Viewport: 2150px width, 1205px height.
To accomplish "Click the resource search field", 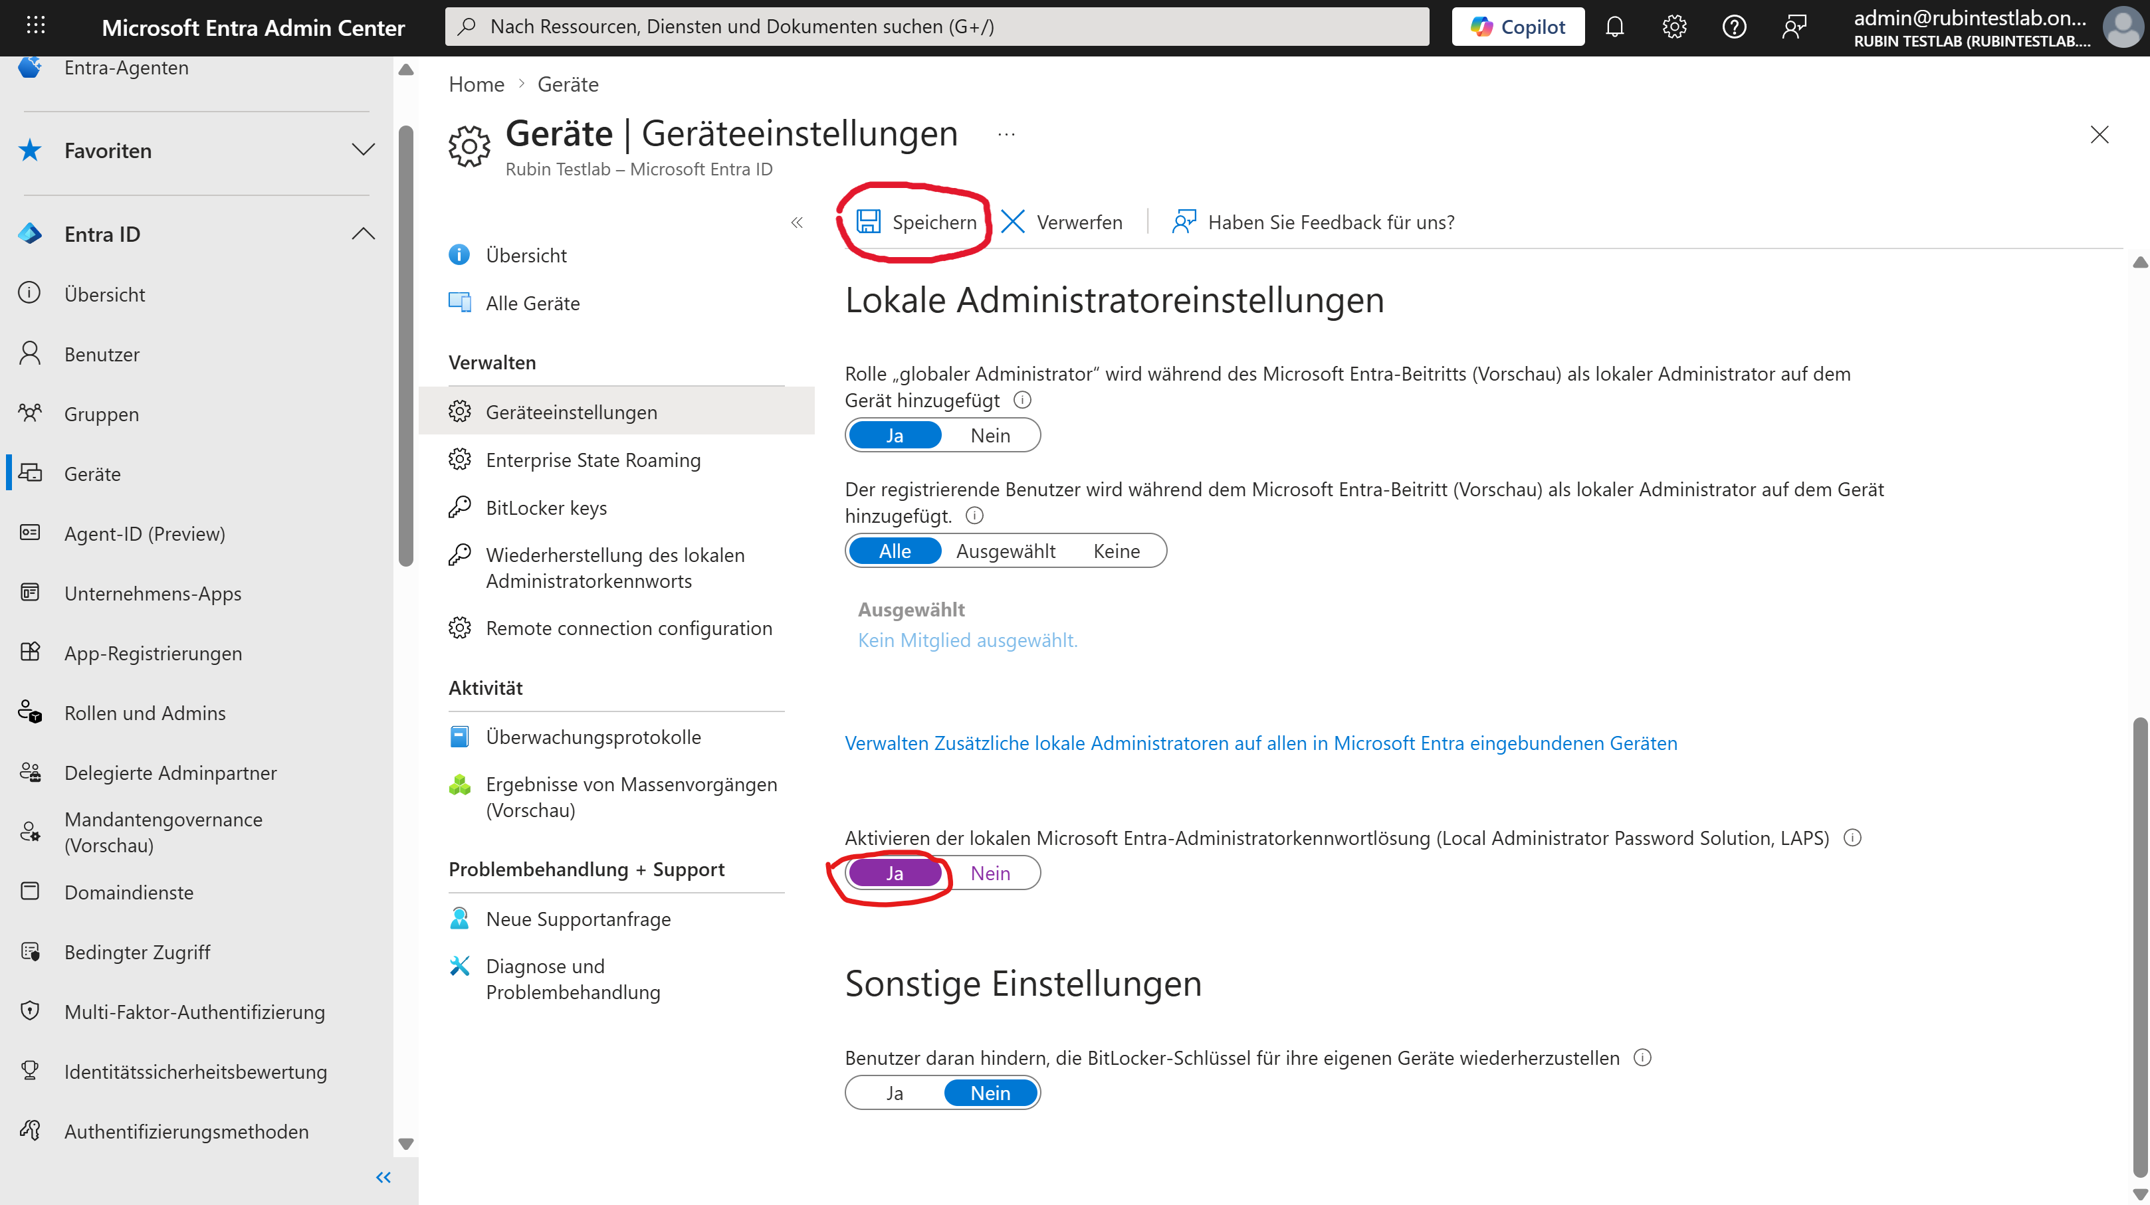I will coord(935,27).
